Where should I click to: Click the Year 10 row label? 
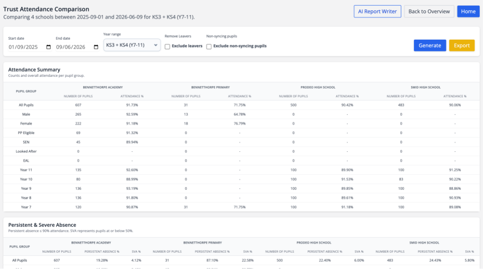tap(26, 179)
